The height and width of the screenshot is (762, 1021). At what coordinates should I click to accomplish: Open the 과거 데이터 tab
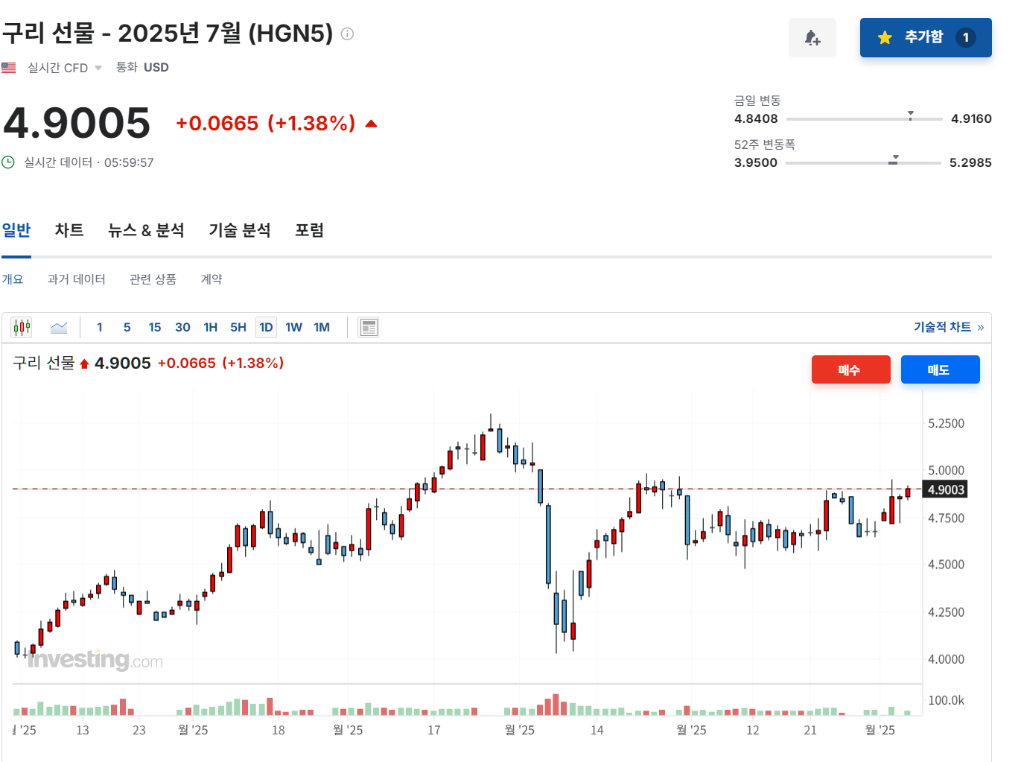tap(75, 279)
